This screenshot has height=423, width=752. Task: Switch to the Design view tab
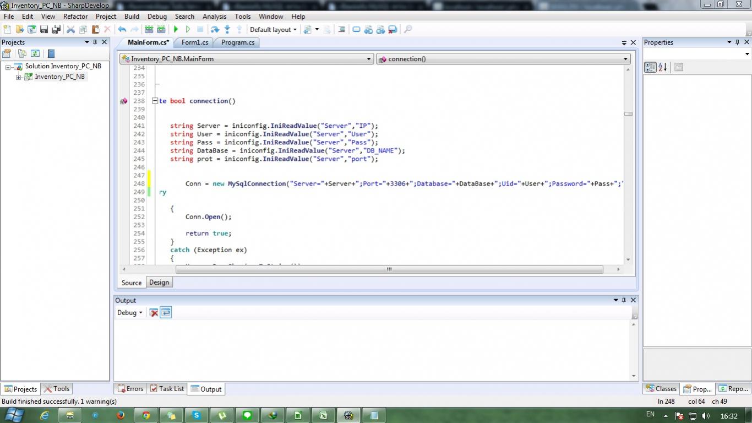click(159, 283)
